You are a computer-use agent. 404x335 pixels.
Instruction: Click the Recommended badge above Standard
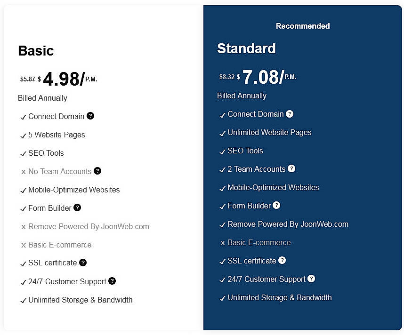point(303,26)
